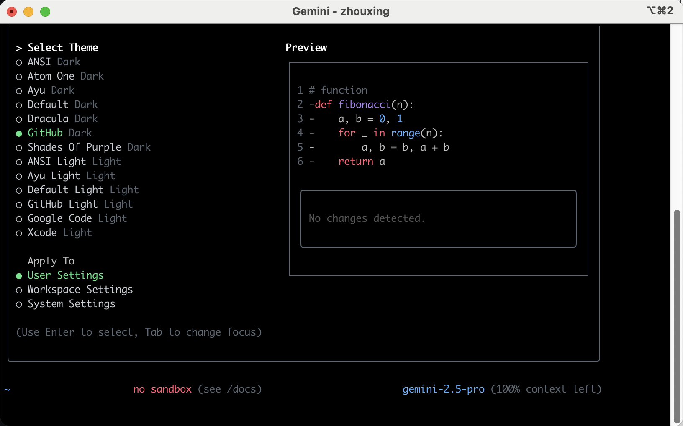Viewport: 683px width, 426px height.
Task: Click the terminal vertical scrollbar thumb
Action: (x=677, y=317)
